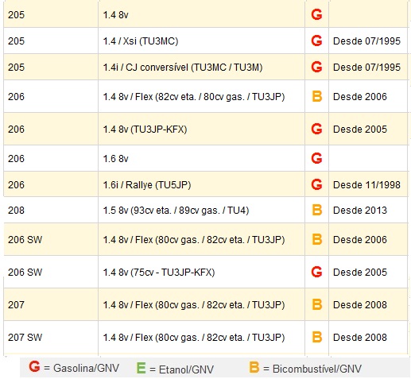Click the green E Etanol/GNV legend icon
Viewport: 411px width, 379px height.
(141, 368)
